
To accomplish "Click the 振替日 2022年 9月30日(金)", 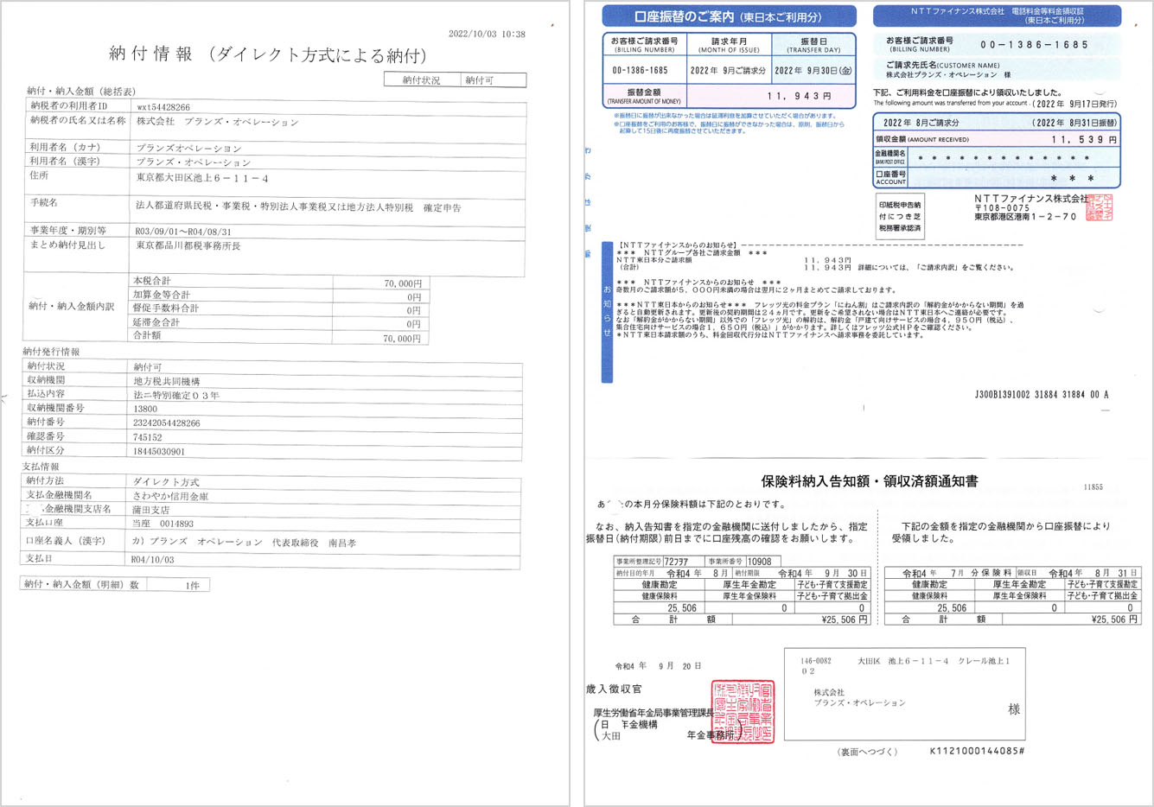I will coord(813,71).
